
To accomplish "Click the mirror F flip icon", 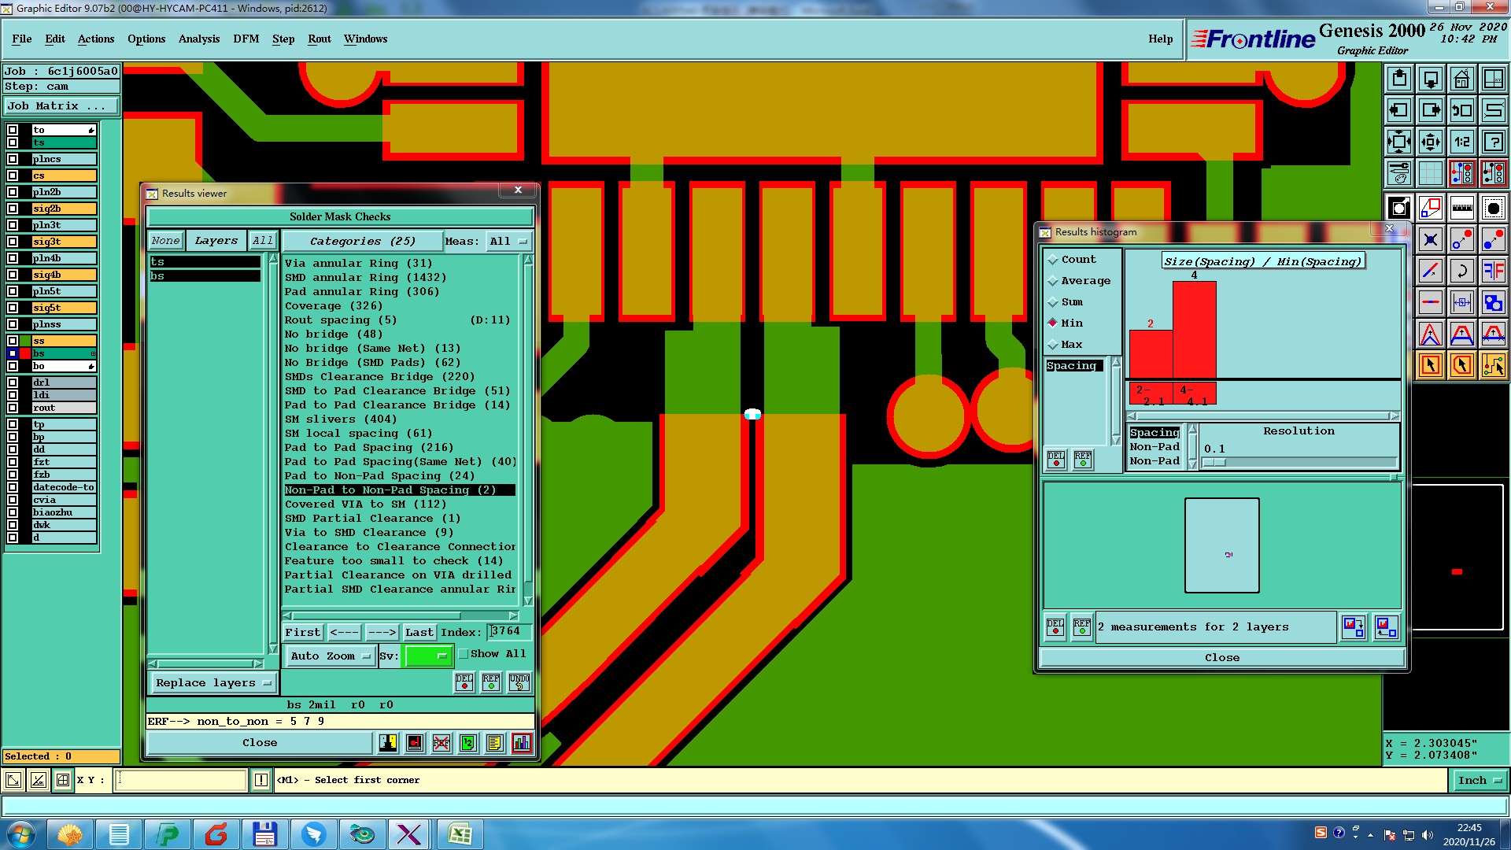I will click(x=1493, y=272).
